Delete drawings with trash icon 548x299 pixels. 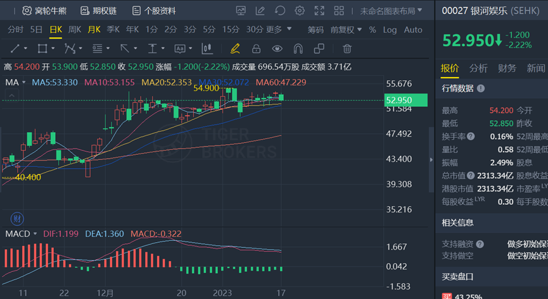(x=347, y=49)
